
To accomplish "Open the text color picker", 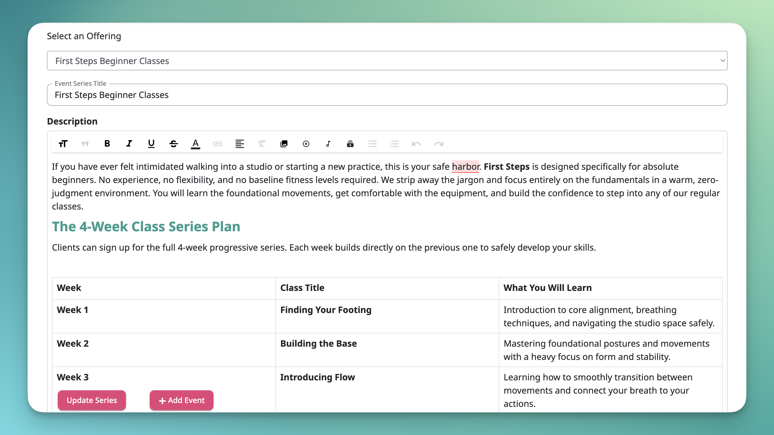I will pyautogui.click(x=196, y=144).
